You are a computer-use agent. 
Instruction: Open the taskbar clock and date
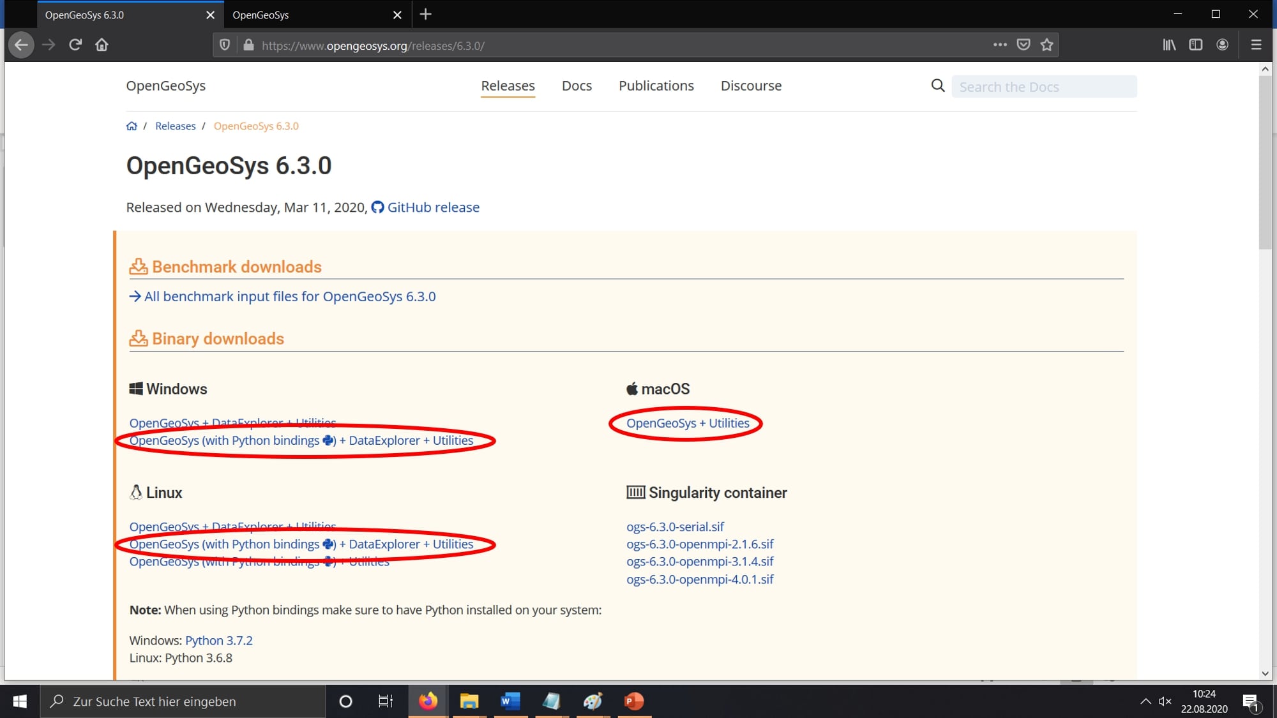click(x=1204, y=701)
